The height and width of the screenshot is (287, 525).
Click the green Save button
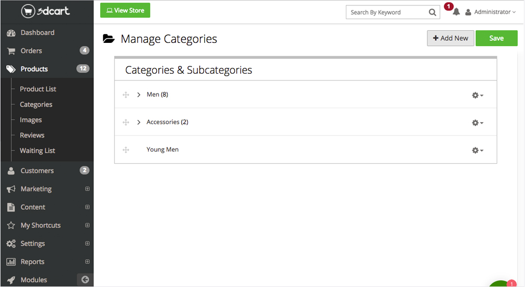click(x=496, y=38)
